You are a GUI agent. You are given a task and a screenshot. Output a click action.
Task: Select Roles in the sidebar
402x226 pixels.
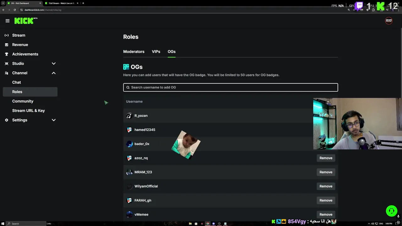tap(30, 92)
